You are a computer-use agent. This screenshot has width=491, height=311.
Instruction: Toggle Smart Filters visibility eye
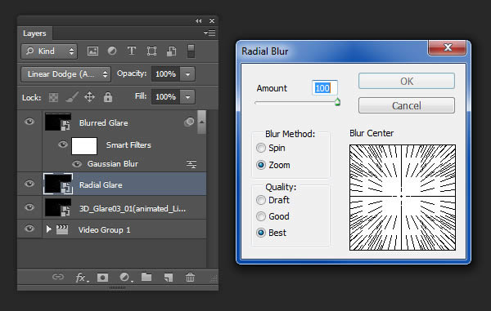63,144
